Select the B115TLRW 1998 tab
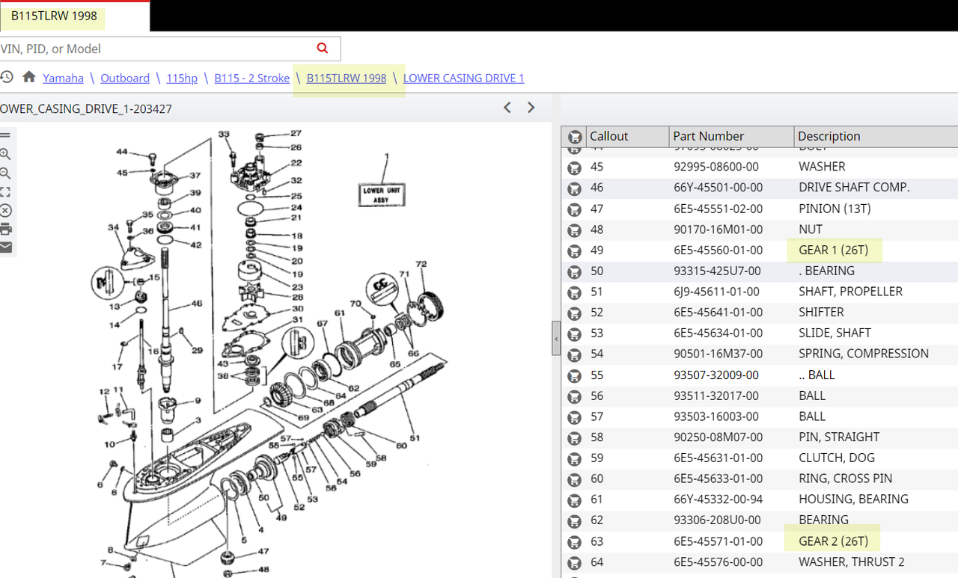This screenshot has height=578, width=958. point(54,16)
